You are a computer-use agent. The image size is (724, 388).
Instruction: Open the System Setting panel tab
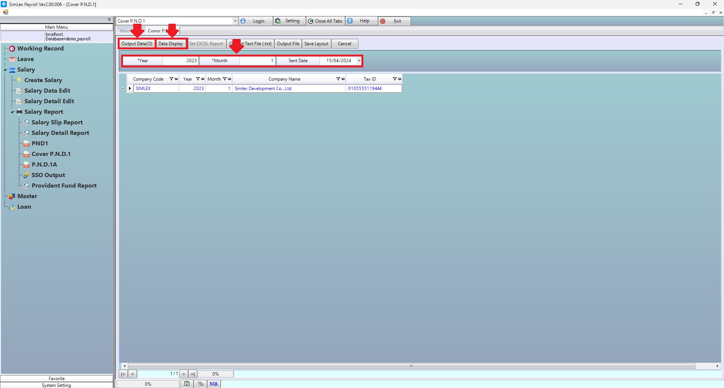pyautogui.click(x=56, y=385)
